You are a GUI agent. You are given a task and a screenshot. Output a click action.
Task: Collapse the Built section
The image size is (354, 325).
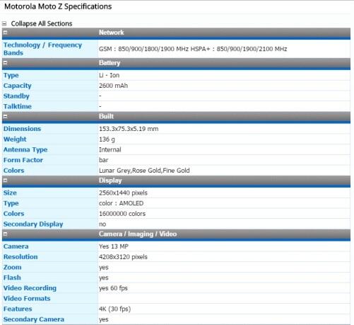click(x=5, y=116)
